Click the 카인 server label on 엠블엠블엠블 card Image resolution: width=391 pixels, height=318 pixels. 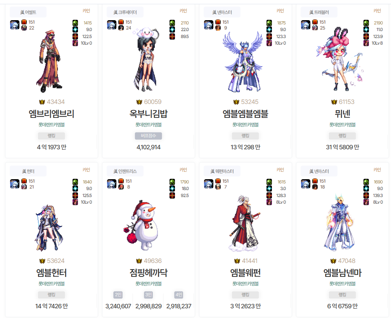(280, 11)
